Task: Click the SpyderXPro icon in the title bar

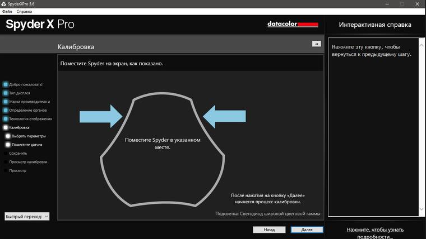Action: 3,4
